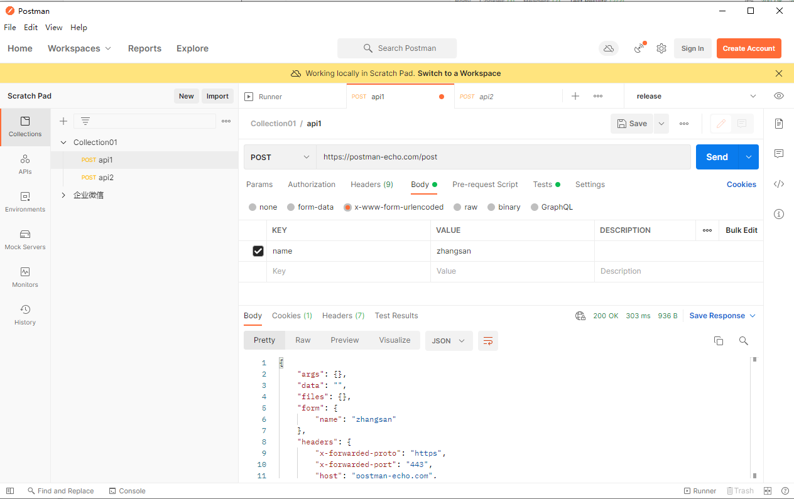Open the Environments sidebar panel
The image size is (794, 499).
25,202
